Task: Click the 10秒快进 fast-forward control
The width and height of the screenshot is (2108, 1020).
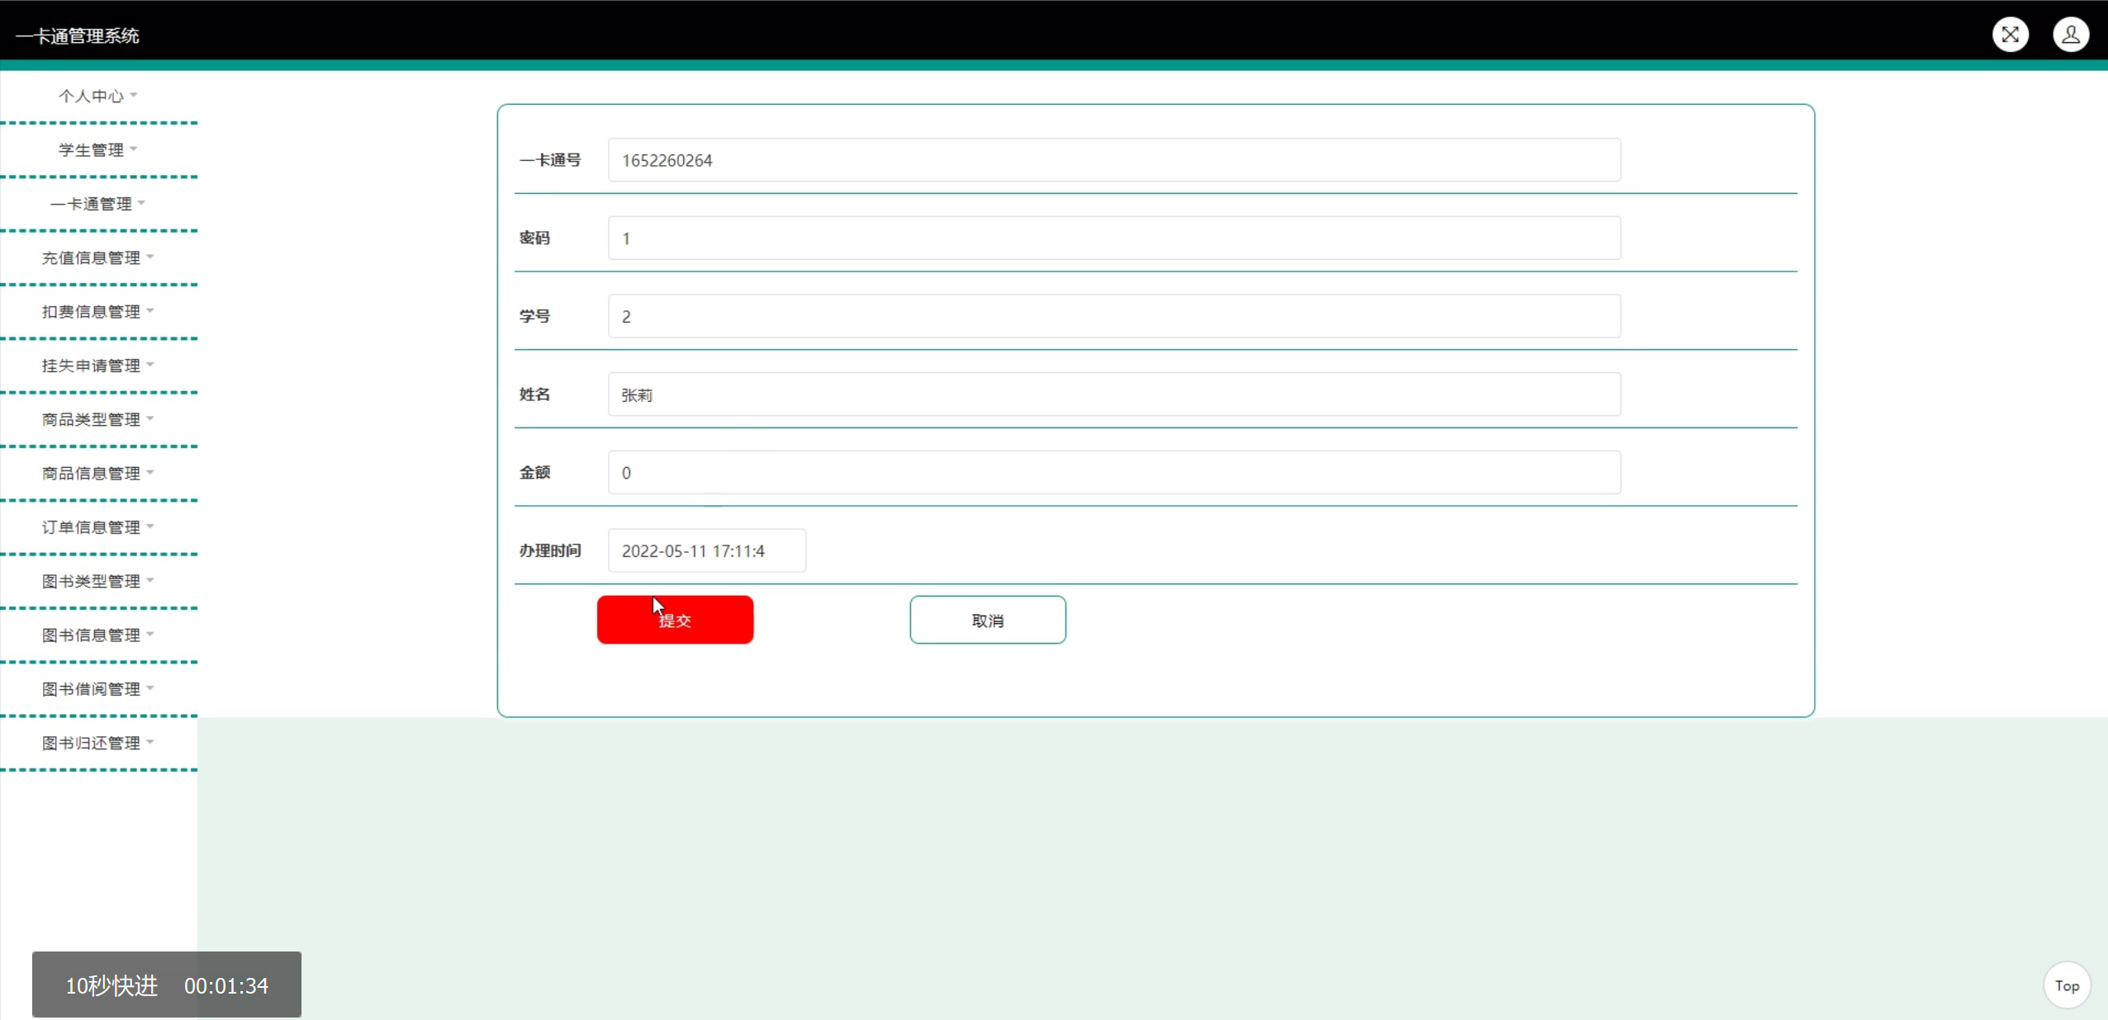Action: [112, 985]
